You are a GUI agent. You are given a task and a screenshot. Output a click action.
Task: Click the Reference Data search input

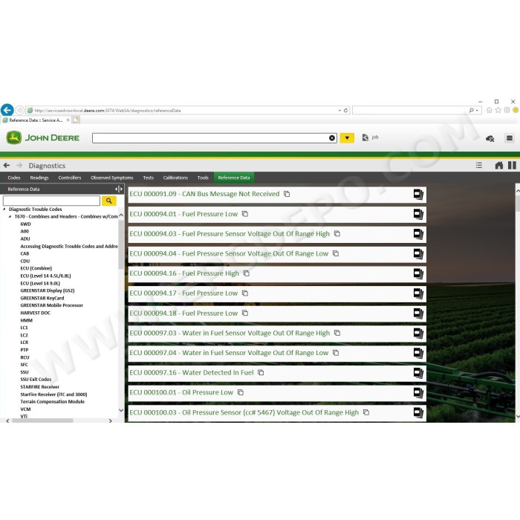pyautogui.click(x=51, y=201)
